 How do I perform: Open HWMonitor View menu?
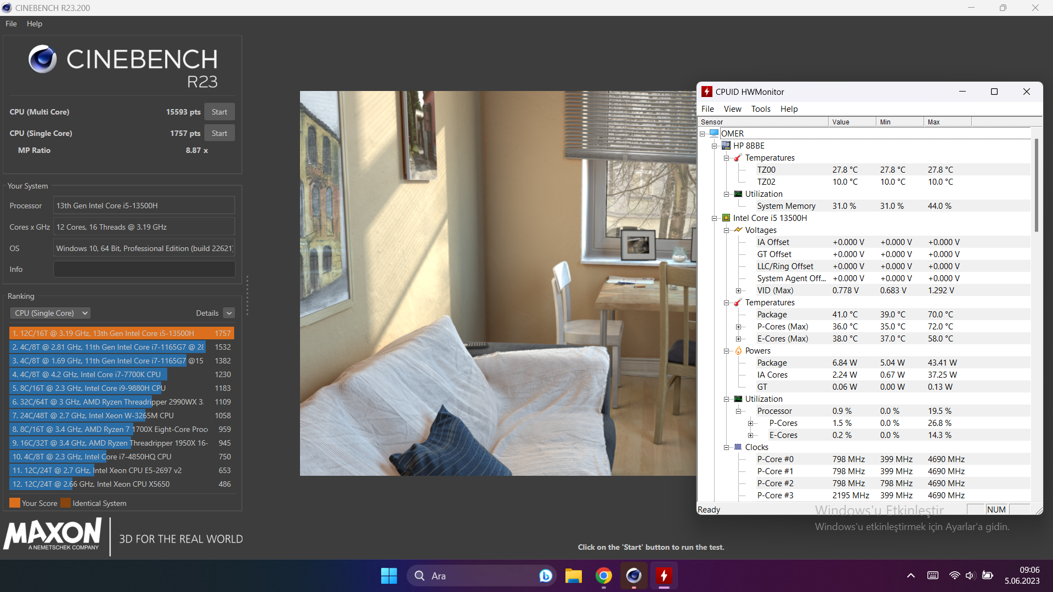point(732,109)
